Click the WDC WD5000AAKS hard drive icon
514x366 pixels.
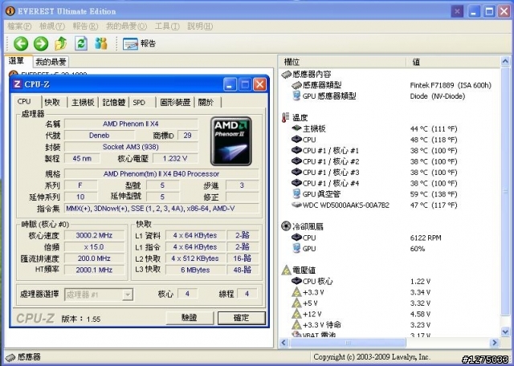click(x=296, y=205)
